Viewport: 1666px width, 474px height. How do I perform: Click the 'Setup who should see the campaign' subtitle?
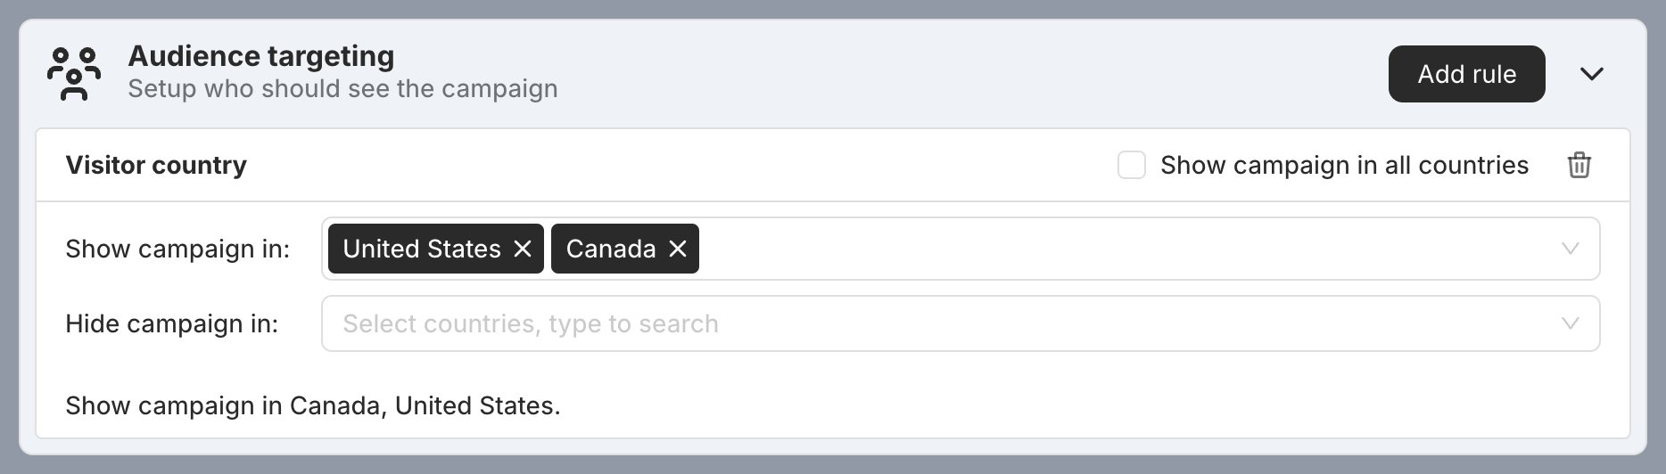(x=342, y=88)
